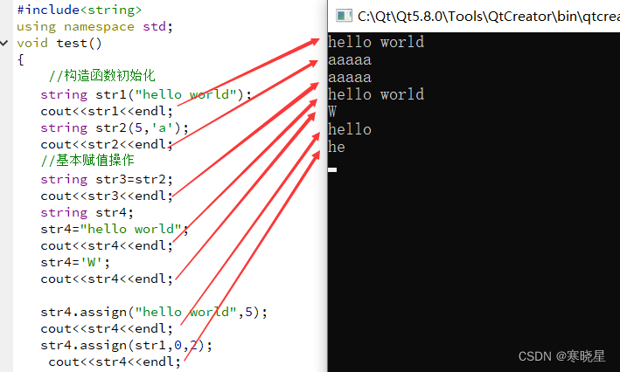Image resolution: width=620 pixels, height=372 pixels.
Task: Click line 'string str3=str2;'
Action: [107, 180]
